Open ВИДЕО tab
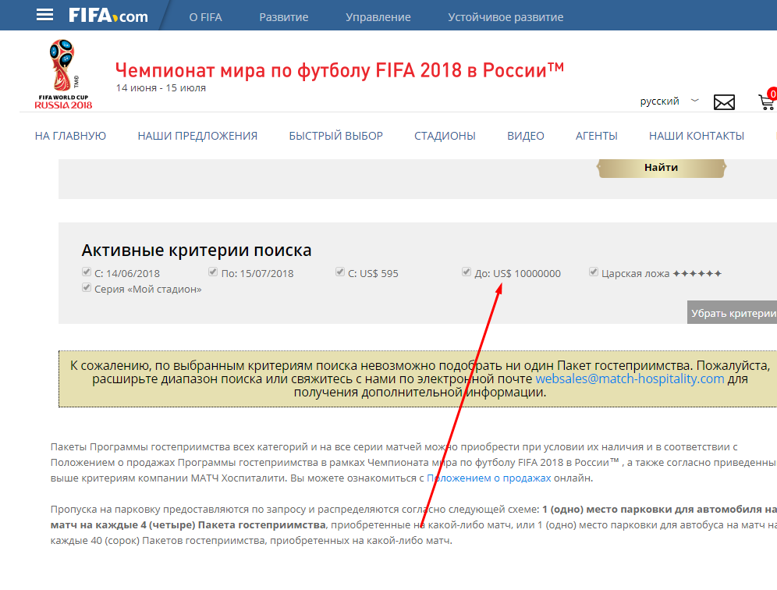This screenshot has height=590, width=777. (x=525, y=136)
